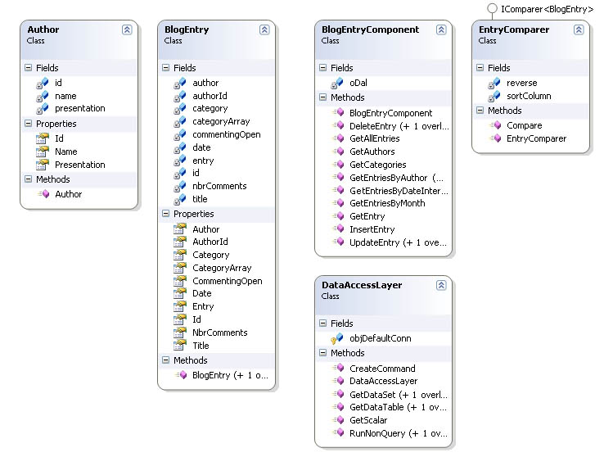Viewport: 604px width, 457px height.
Task: Click the property icon next to Presentation
Action: point(43,165)
